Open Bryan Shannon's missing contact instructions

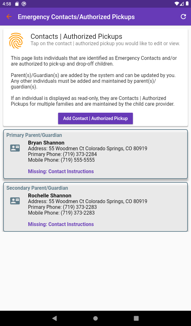coord(61,172)
